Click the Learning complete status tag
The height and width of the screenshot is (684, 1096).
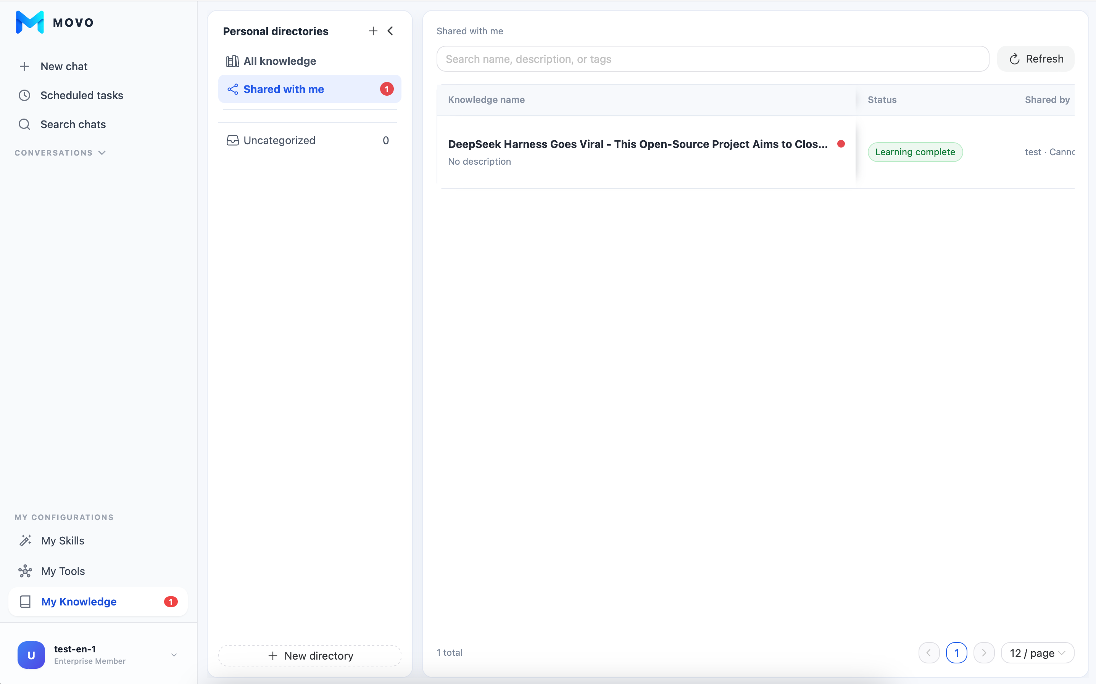[915, 152]
